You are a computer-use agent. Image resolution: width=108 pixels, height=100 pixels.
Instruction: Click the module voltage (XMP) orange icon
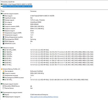point(4,33)
